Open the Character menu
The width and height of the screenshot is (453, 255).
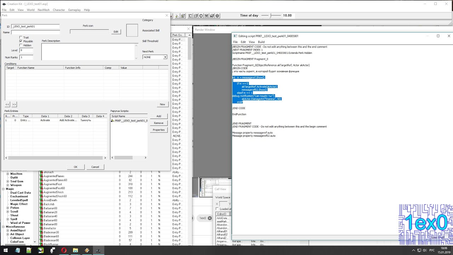(59, 10)
